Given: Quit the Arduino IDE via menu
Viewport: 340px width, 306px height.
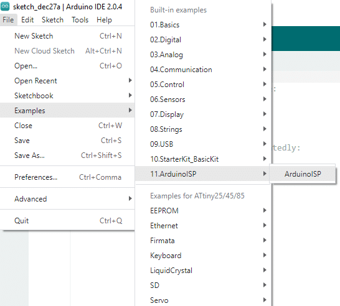Looking at the screenshot, I should pyautogui.click(x=67, y=221).
